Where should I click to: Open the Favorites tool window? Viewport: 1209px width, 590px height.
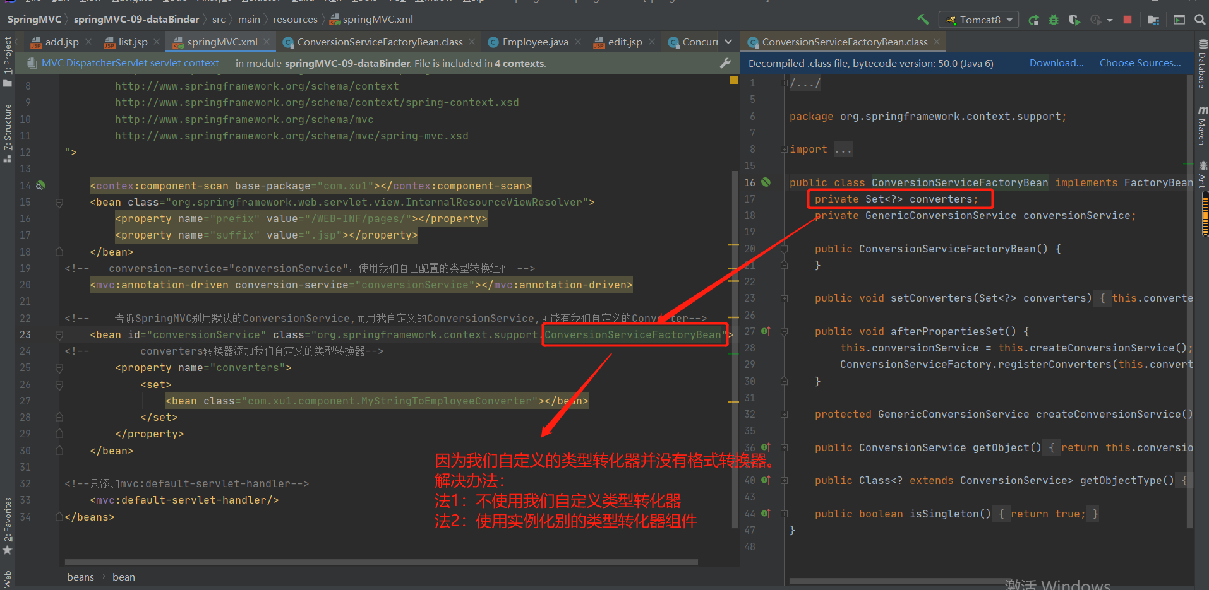tap(8, 526)
